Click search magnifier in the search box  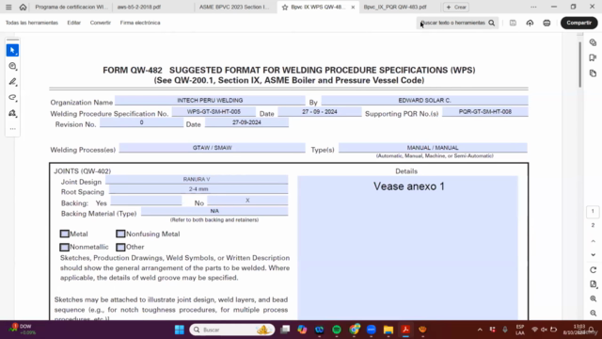coord(491,23)
